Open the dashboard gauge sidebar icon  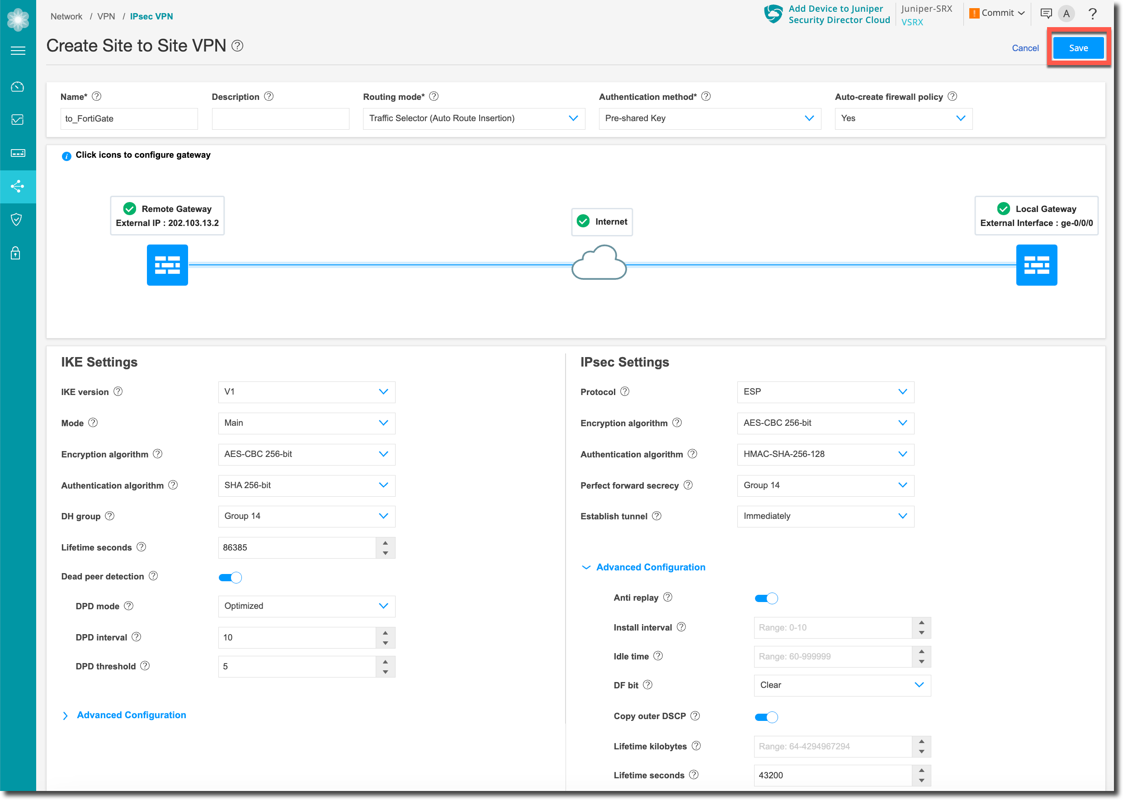(x=18, y=87)
